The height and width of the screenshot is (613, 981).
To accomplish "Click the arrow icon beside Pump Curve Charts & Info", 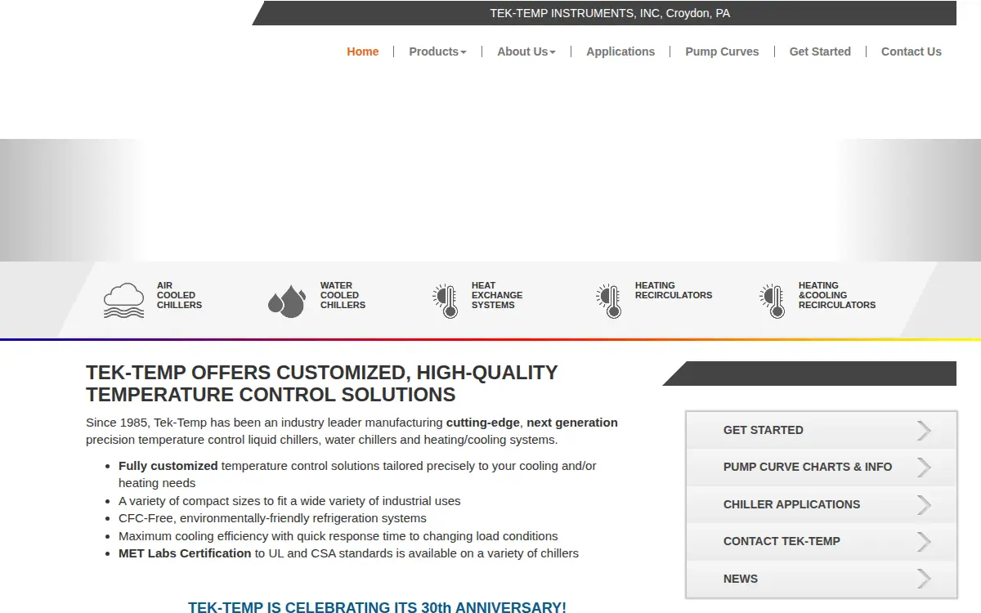I will pyautogui.click(x=924, y=468).
